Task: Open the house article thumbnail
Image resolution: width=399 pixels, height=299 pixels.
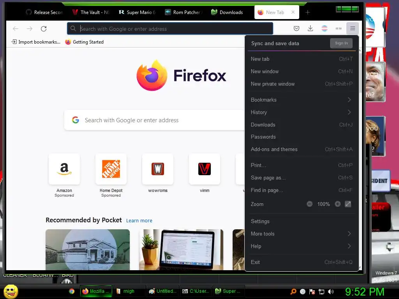Action: point(88,250)
